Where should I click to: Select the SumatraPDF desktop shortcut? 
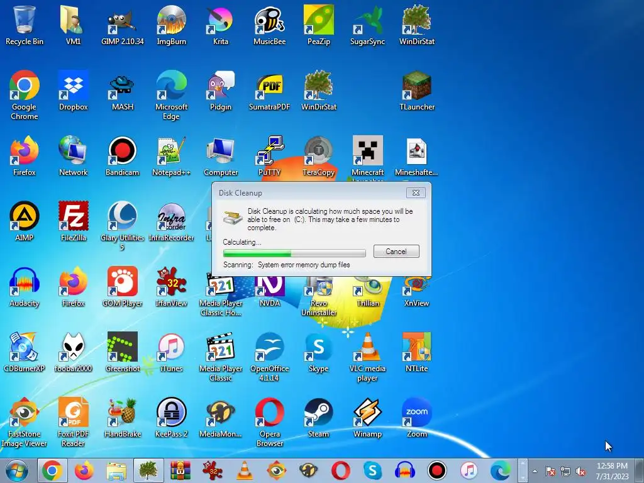point(269,91)
